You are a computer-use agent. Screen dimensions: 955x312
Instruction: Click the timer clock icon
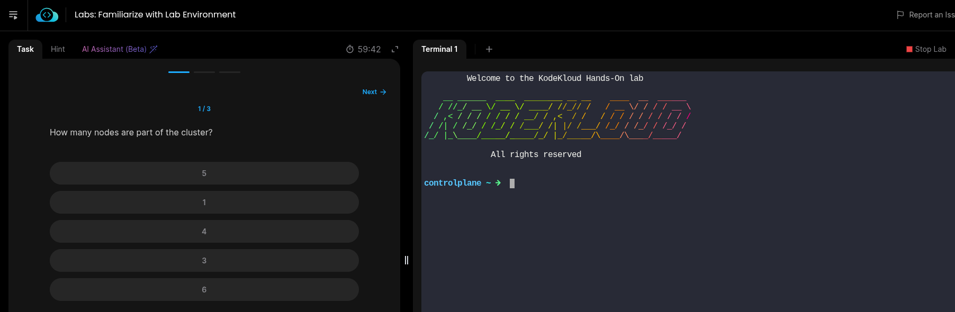pyautogui.click(x=350, y=49)
